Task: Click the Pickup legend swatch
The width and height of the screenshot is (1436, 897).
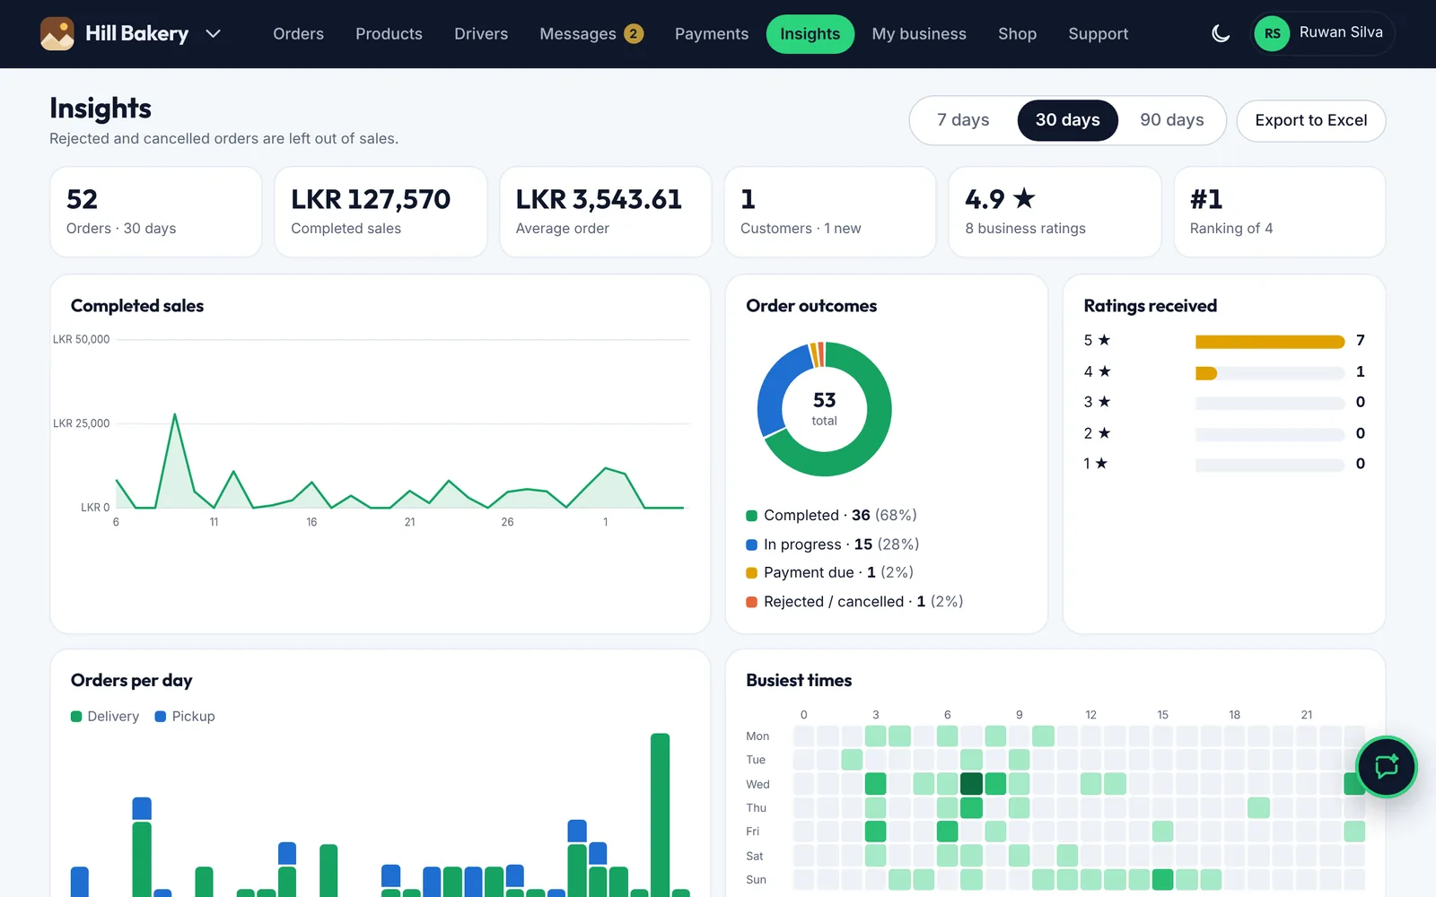Action: coord(161,717)
